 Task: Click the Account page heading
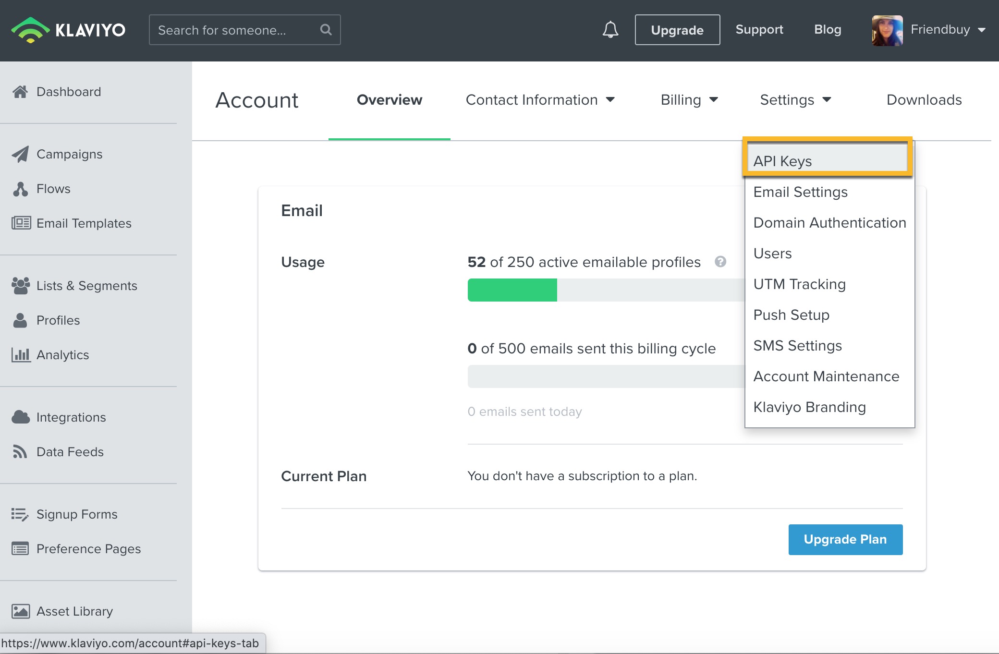pos(257,100)
